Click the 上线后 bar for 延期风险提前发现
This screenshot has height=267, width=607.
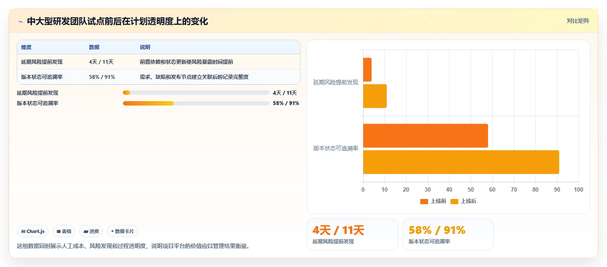tap(375, 96)
